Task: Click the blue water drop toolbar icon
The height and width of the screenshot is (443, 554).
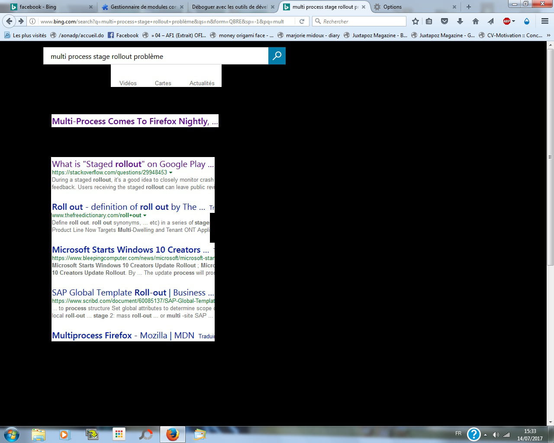Action: [527, 21]
